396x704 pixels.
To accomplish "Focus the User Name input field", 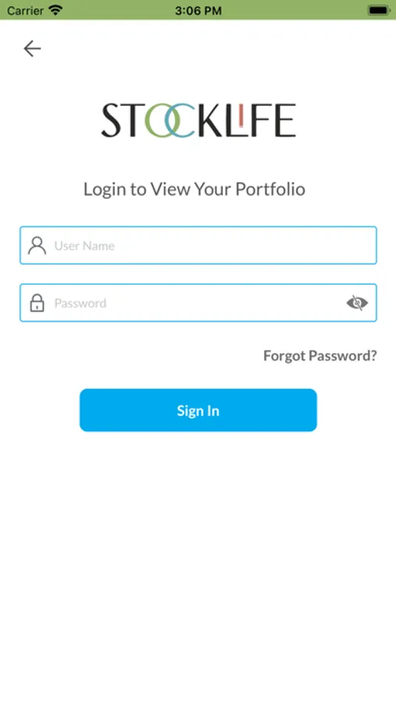I will pos(198,245).
